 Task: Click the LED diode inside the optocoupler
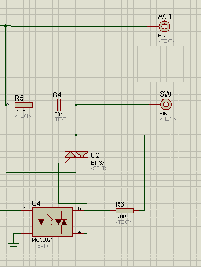click(41, 222)
